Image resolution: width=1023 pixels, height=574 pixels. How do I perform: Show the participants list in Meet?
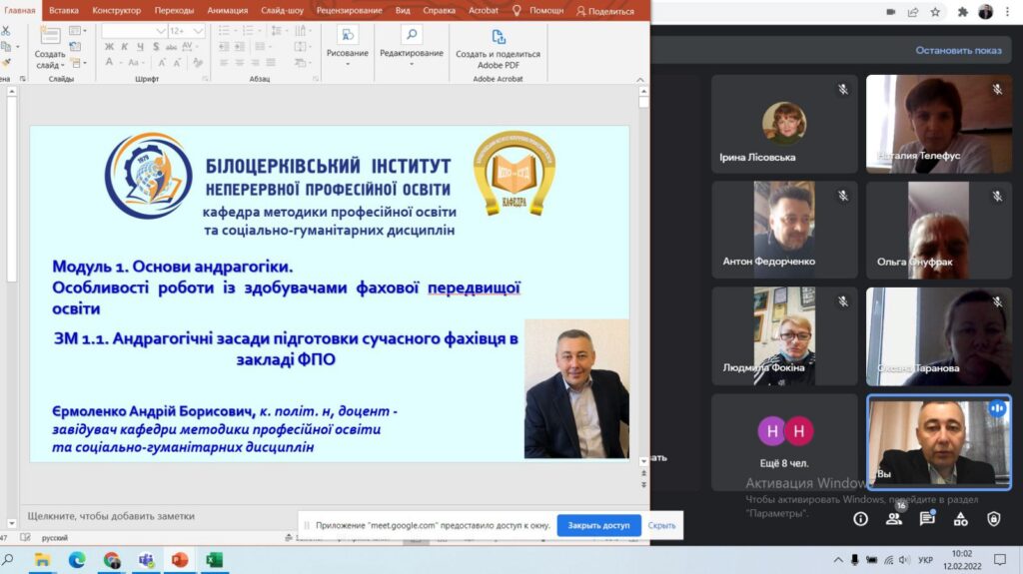point(893,519)
